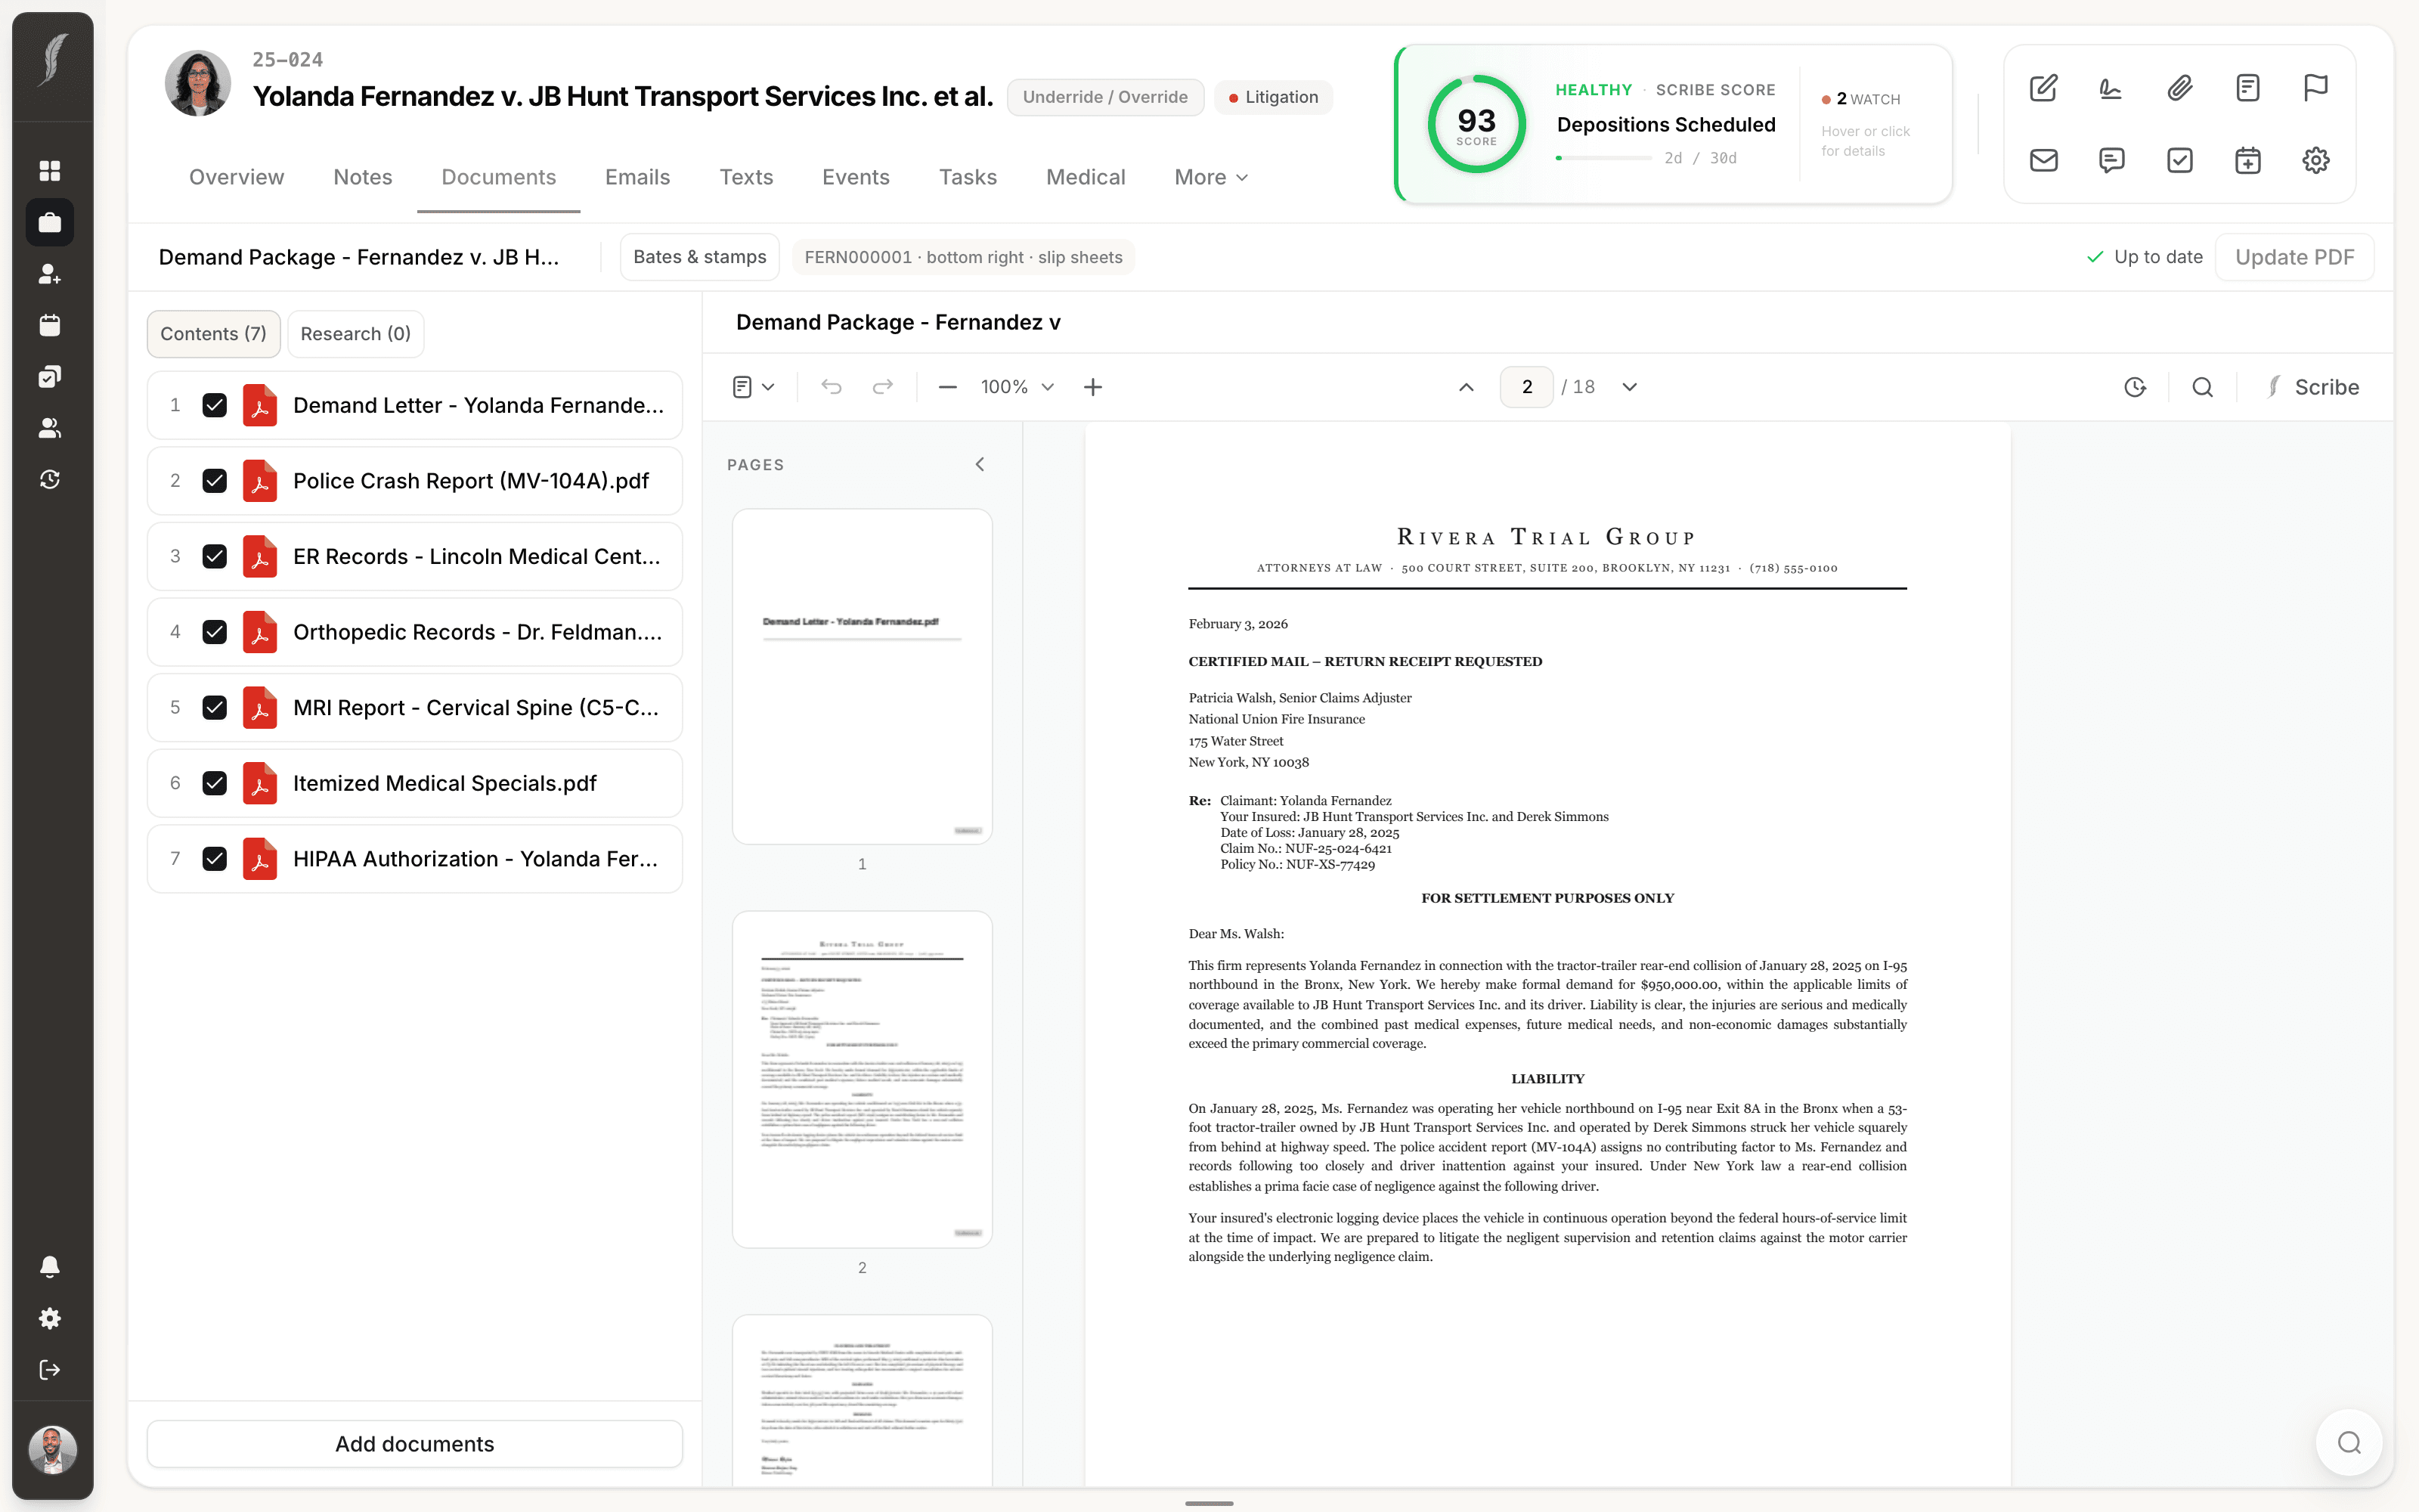Switch to the Medical tab
This screenshot has height=1512, width=2419.
(x=1086, y=177)
